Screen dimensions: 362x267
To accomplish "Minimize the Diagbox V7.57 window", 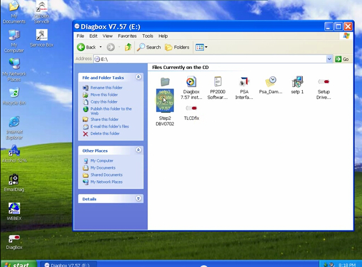I will coord(329,27).
